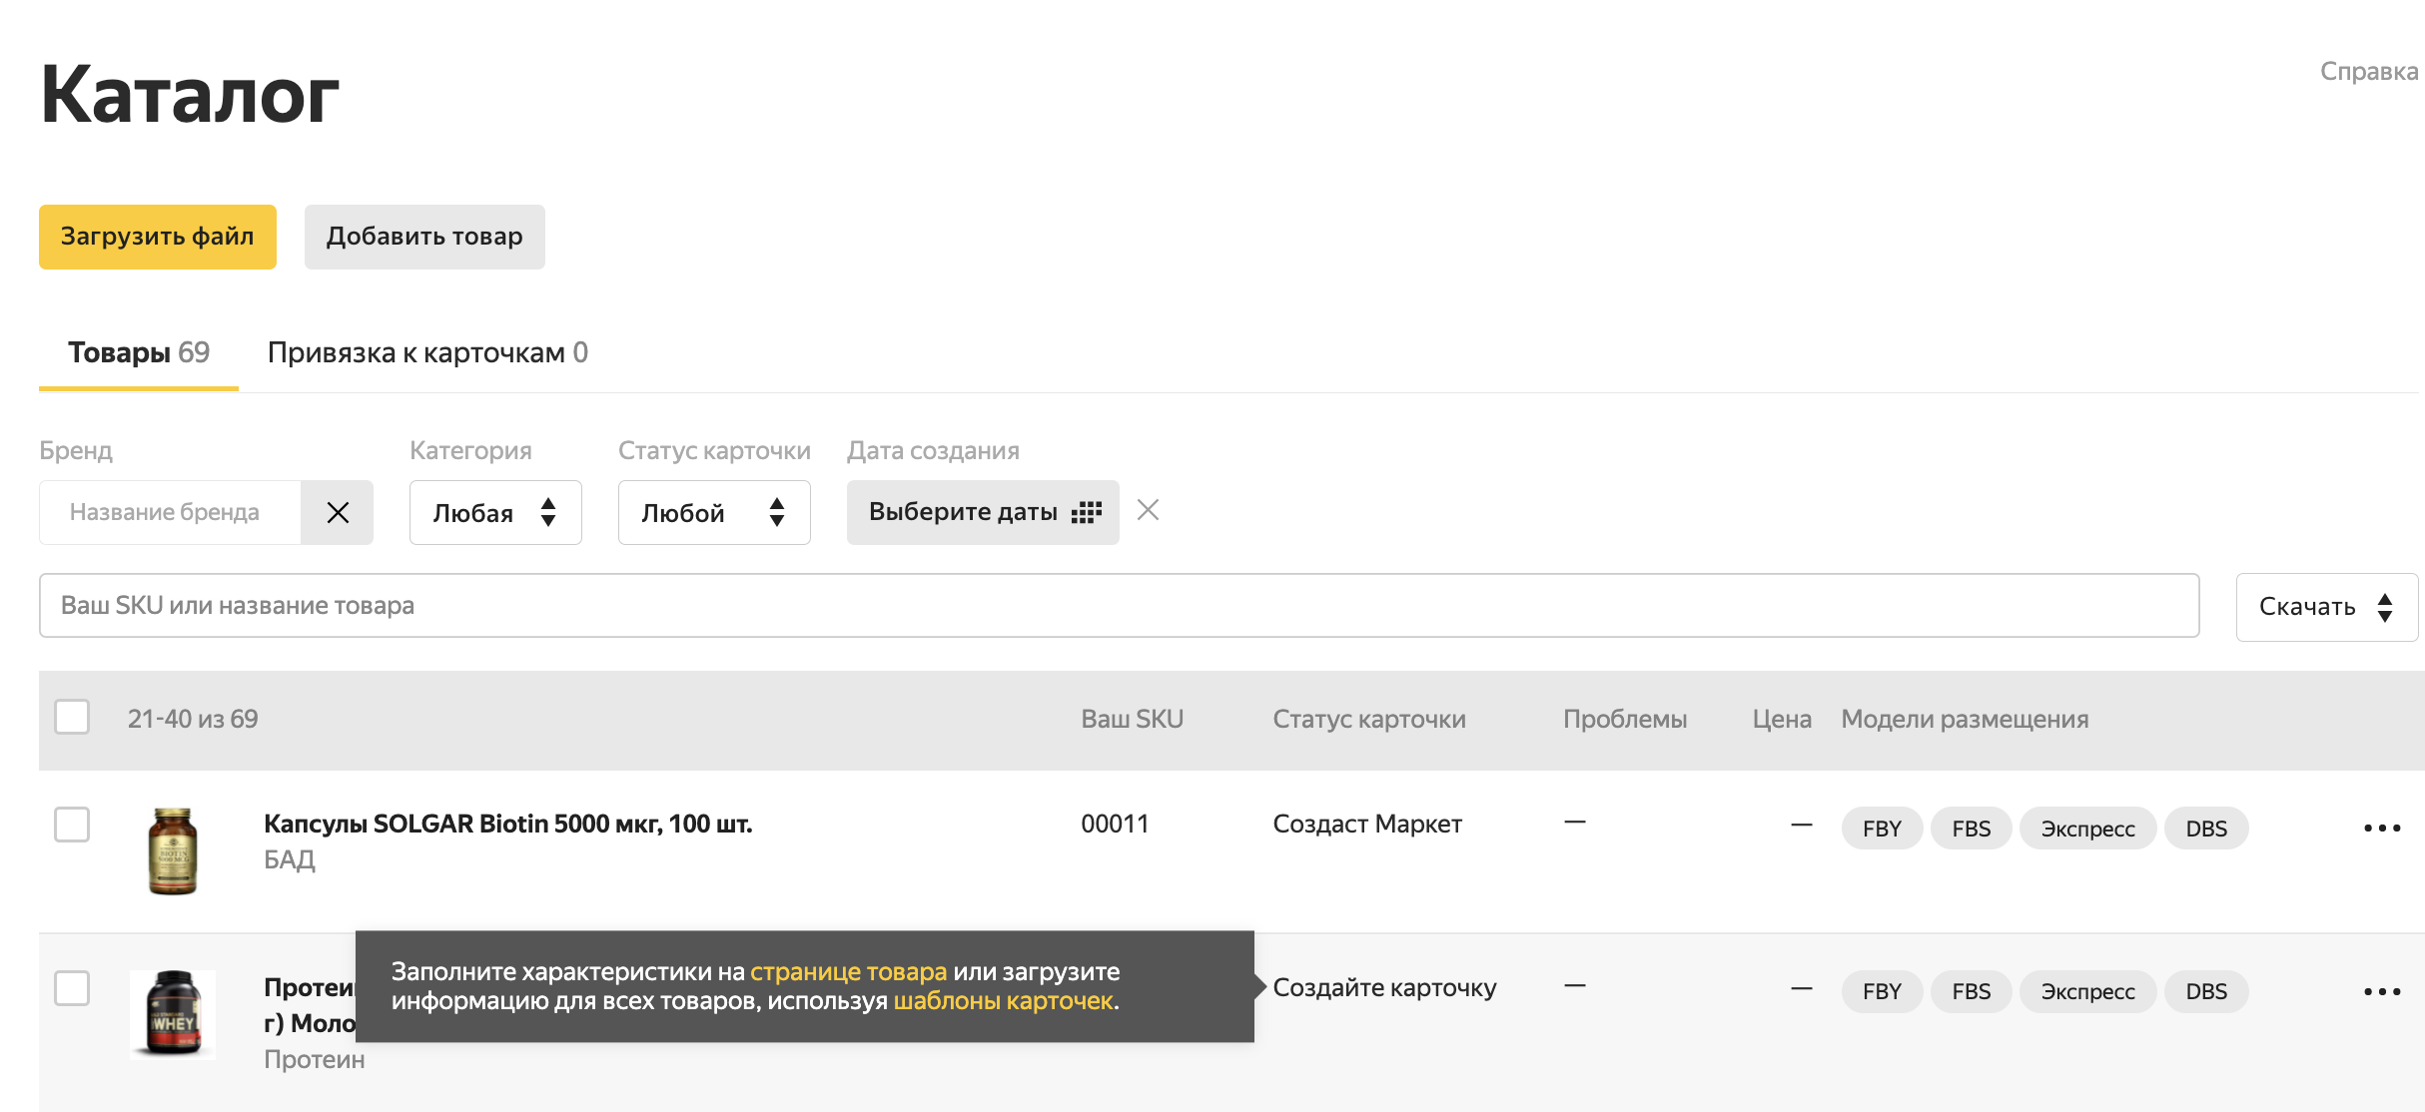2425x1112 pixels.
Task: Click the Модели размещения column header
Action: (1965, 719)
